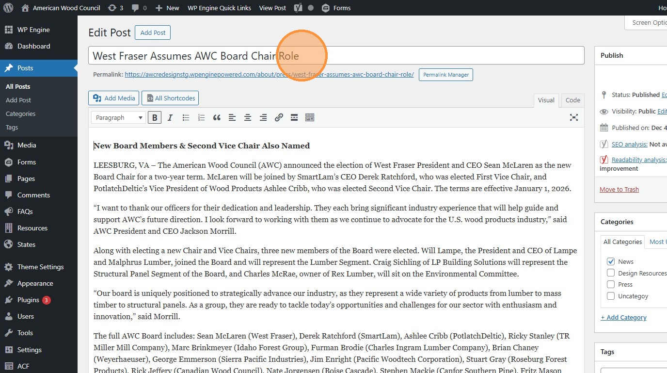Viewport: 667px width, 373px height.
Task: Open the SEO analysis link
Action: pos(629,144)
